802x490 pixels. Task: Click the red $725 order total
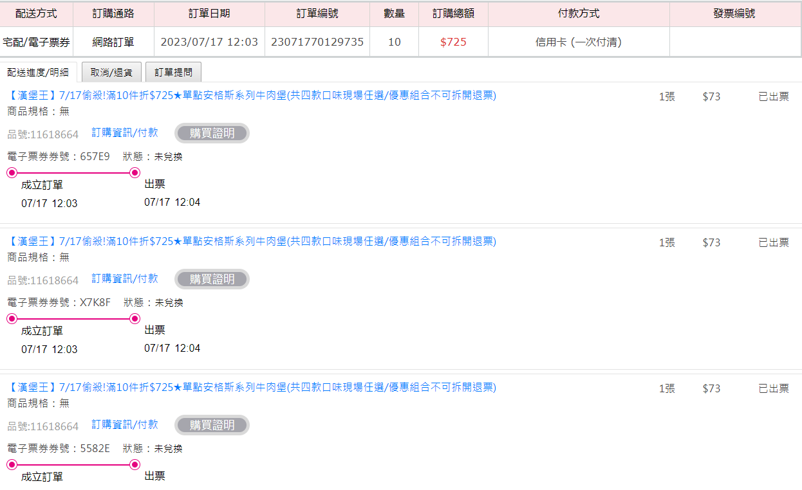pos(453,42)
